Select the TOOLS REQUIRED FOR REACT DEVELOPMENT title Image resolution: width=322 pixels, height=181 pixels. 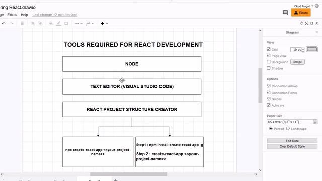click(x=133, y=45)
